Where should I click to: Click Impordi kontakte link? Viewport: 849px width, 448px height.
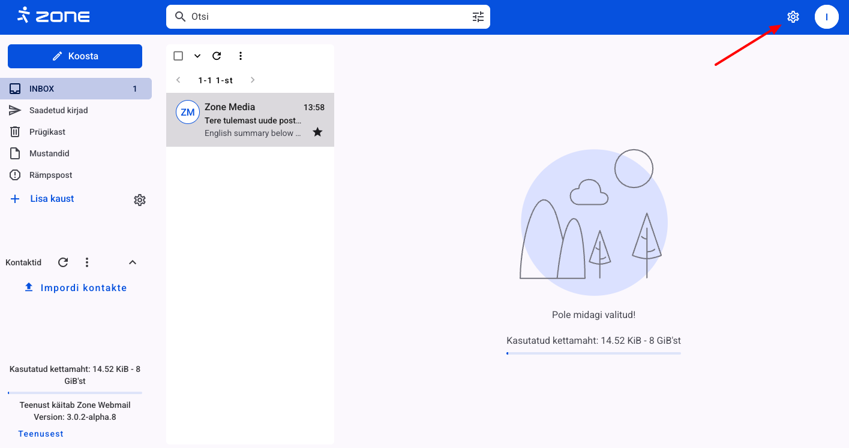point(76,287)
